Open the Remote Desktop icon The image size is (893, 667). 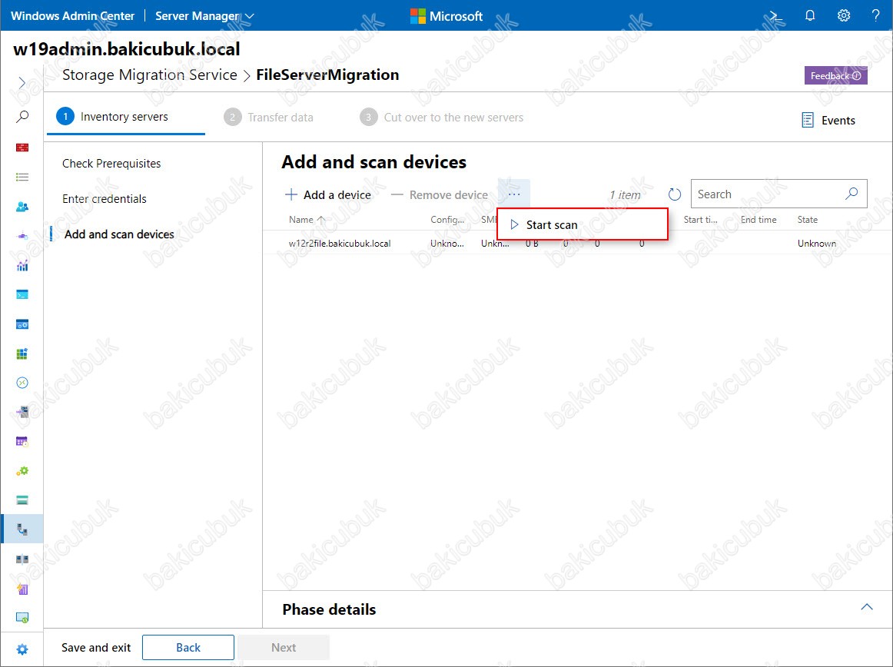(22, 383)
